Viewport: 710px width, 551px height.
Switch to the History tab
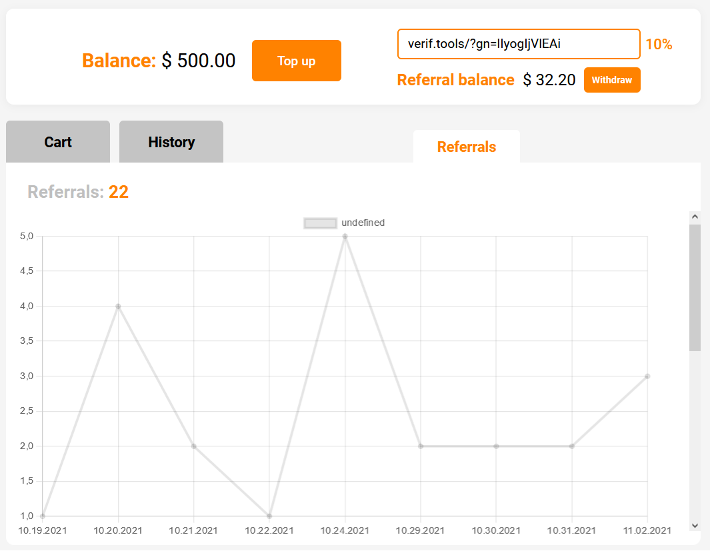171,142
